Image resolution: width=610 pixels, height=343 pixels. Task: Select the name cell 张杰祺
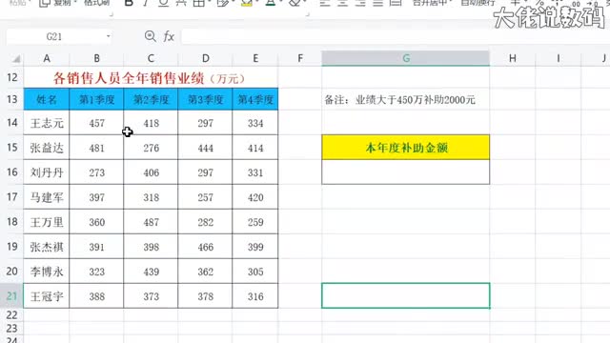click(47, 247)
